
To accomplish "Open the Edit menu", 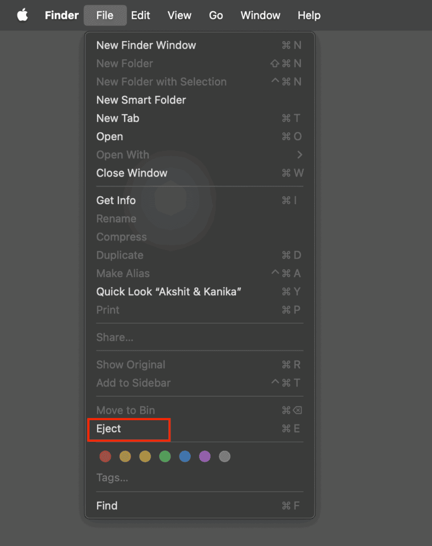I will 140,15.
